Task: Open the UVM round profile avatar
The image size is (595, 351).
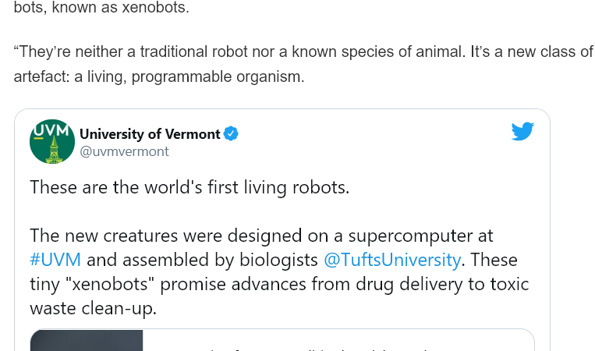Action: pos(52,141)
